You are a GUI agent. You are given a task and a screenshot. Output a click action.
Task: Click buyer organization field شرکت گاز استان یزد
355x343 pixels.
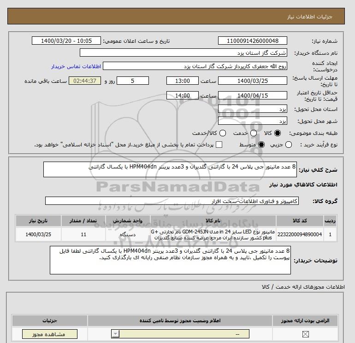point(183,53)
